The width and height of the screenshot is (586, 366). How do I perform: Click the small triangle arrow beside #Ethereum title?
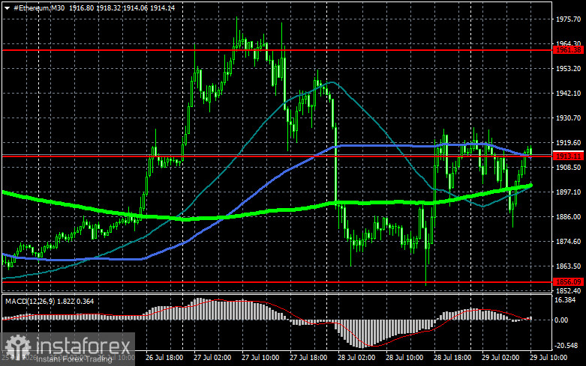coord(7,8)
